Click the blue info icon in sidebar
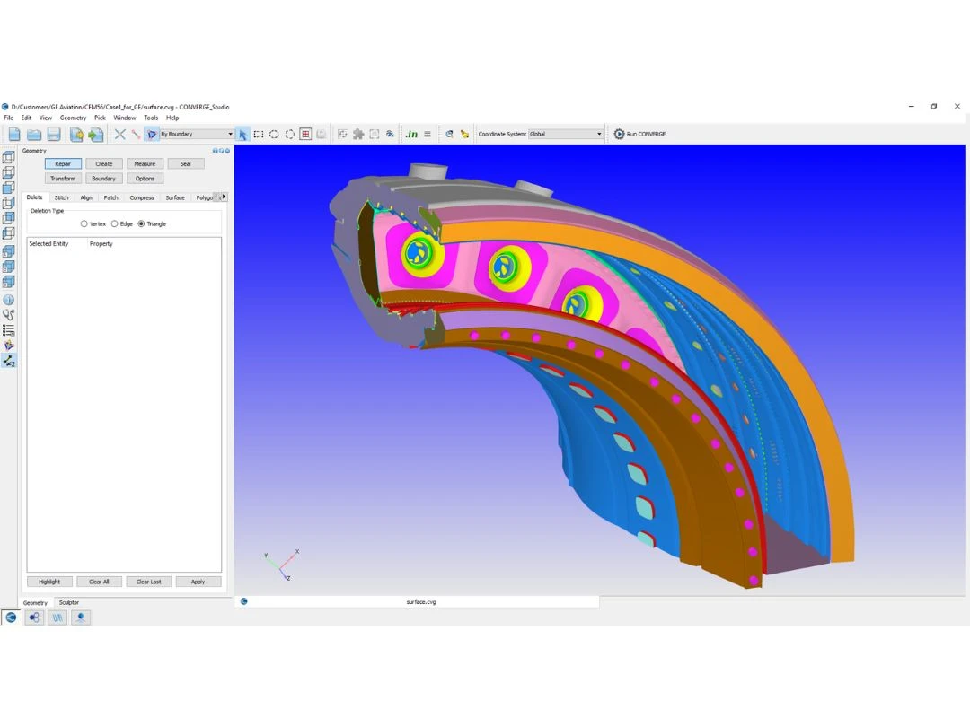 [x=8, y=300]
